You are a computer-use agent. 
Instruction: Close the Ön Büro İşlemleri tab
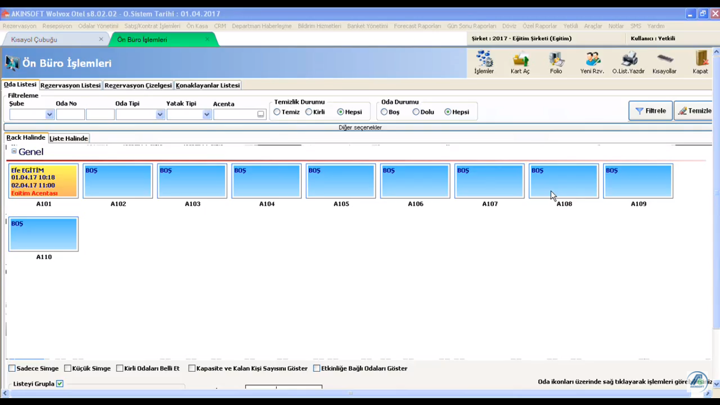(x=207, y=39)
